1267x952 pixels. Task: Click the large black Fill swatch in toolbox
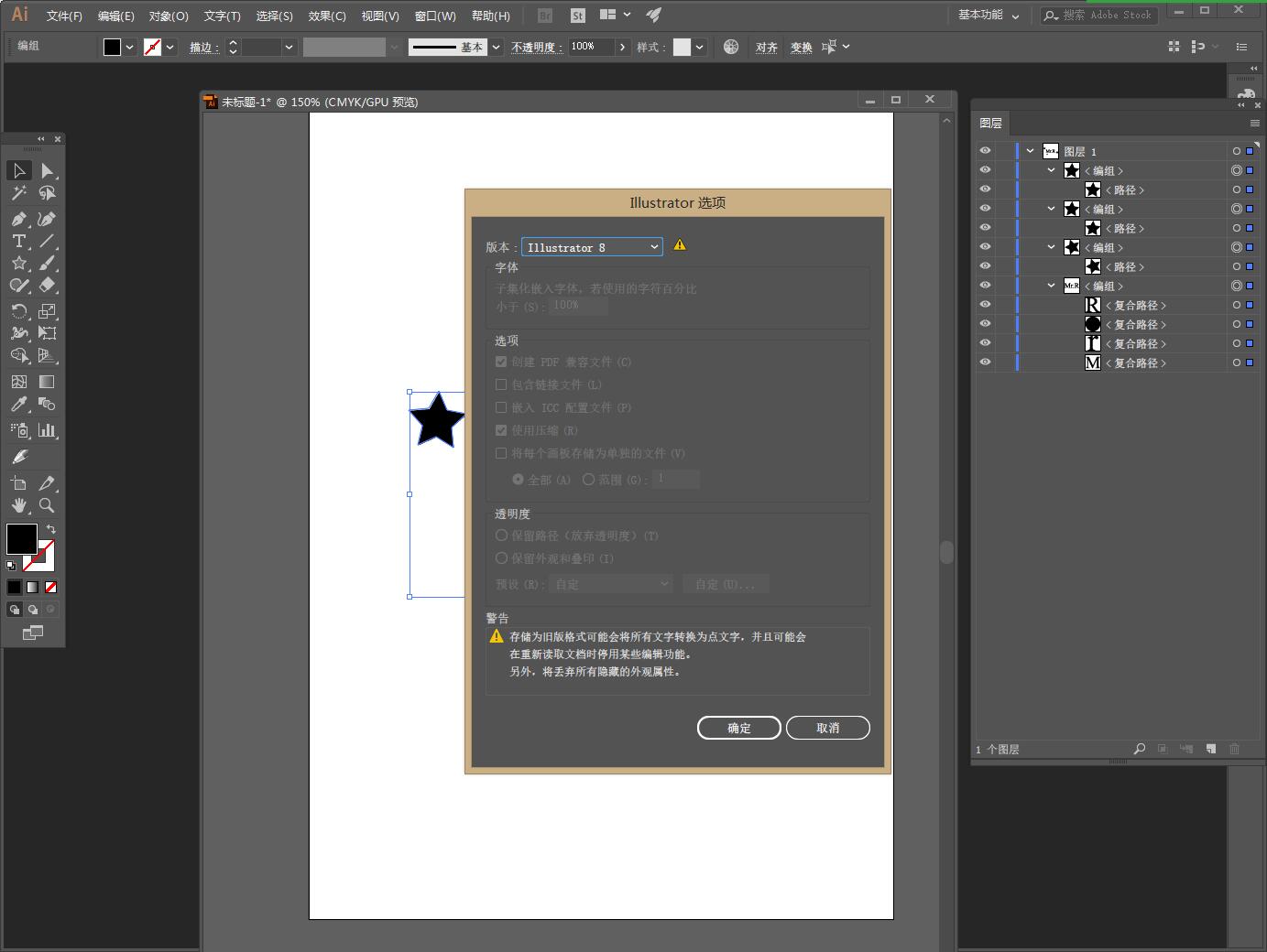(x=21, y=538)
